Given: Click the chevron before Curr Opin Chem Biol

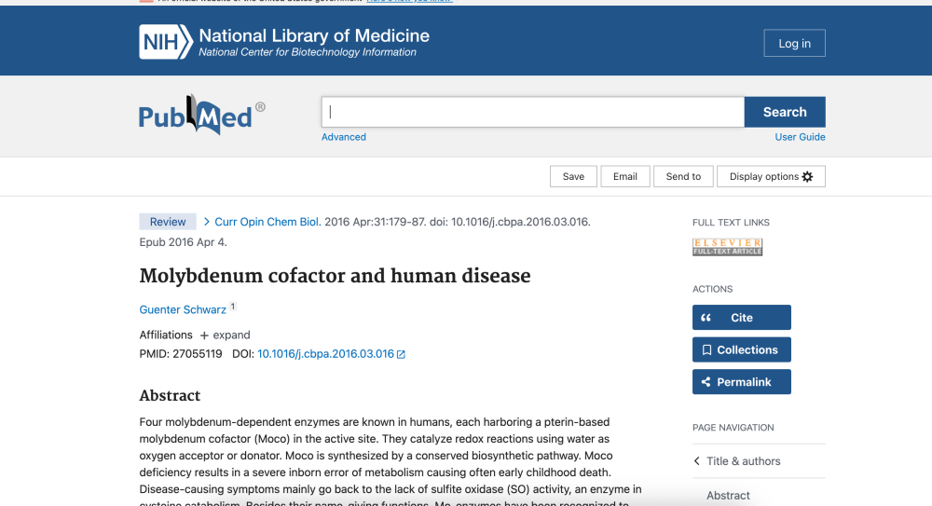Looking at the screenshot, I should 206,222.
